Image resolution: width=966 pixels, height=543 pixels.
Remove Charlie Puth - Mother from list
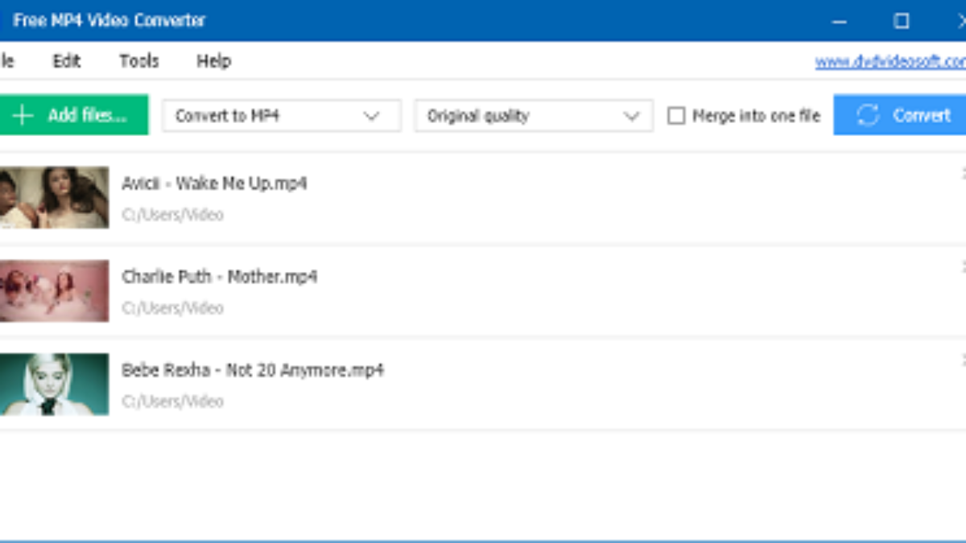[x=963, y=266]
